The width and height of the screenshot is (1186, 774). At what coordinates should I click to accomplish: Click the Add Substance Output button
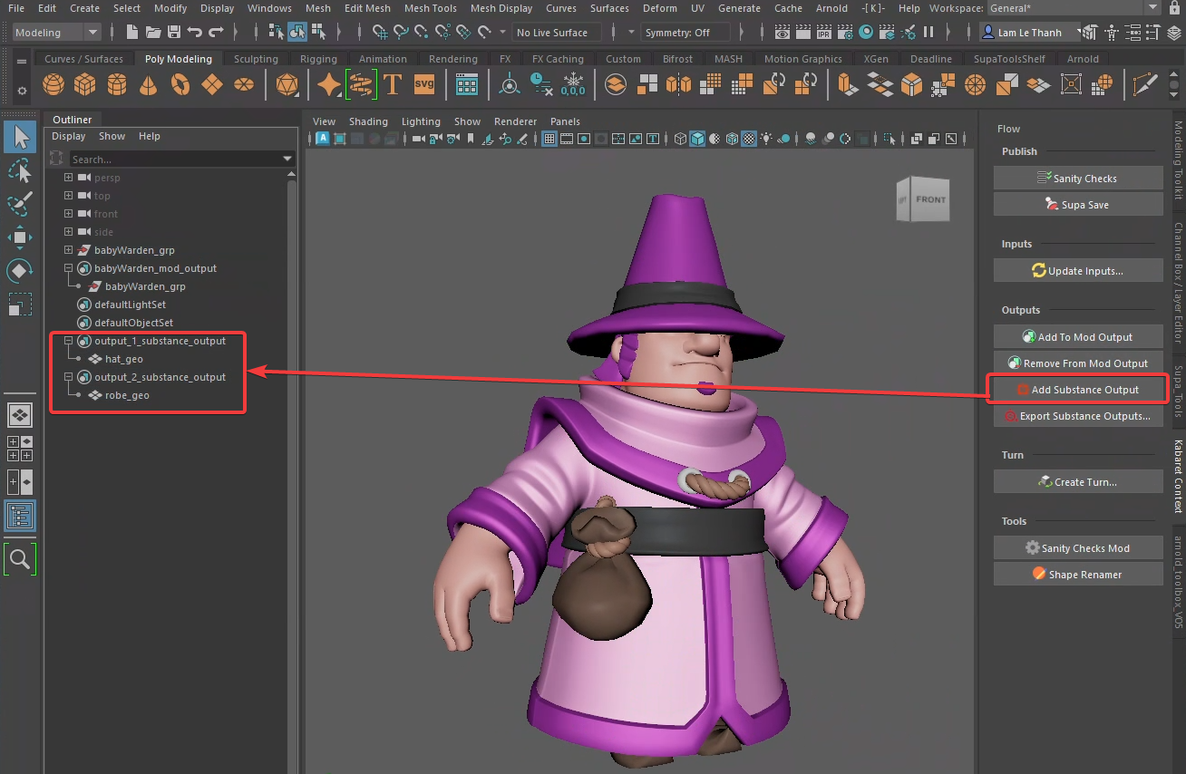coord(1077,390)
